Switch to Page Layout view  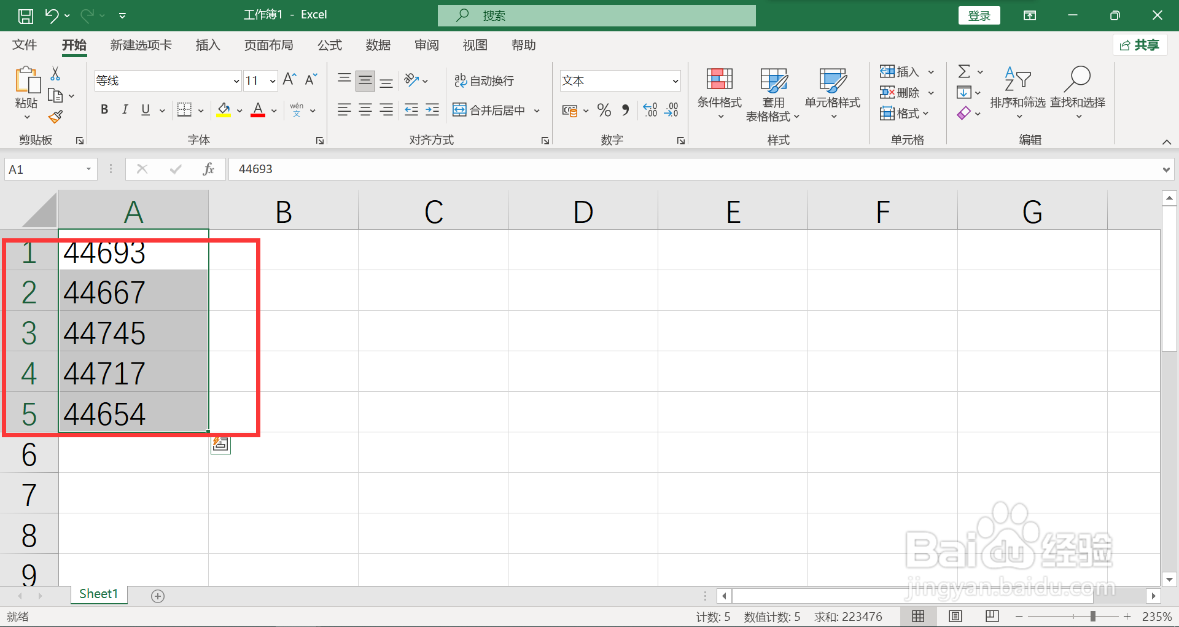(955, 616)
